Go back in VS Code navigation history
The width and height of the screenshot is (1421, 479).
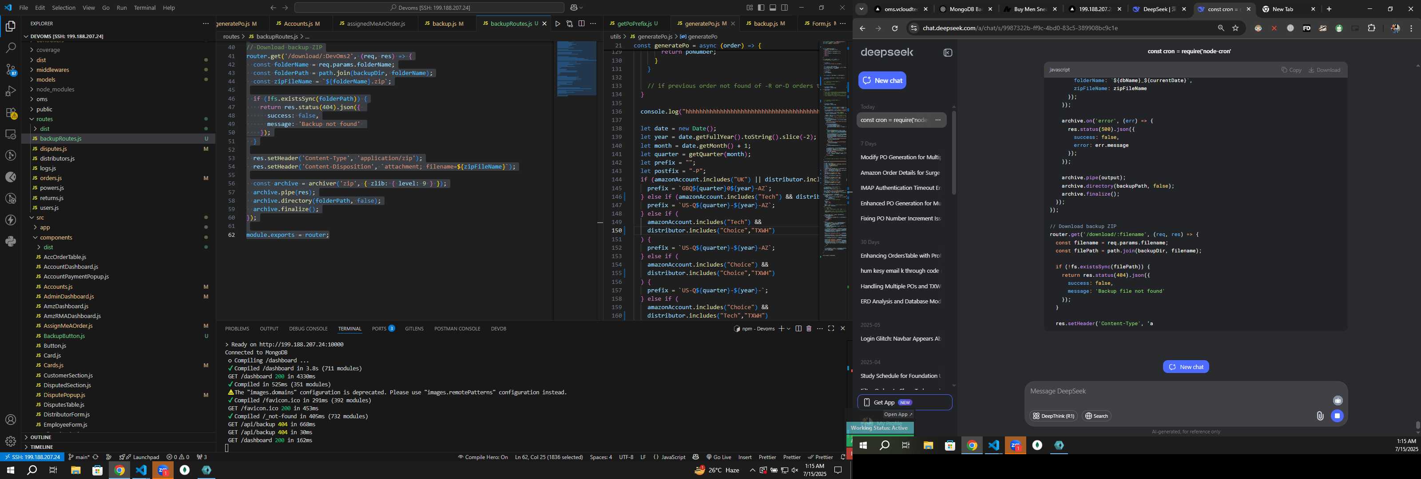[273, 8]
